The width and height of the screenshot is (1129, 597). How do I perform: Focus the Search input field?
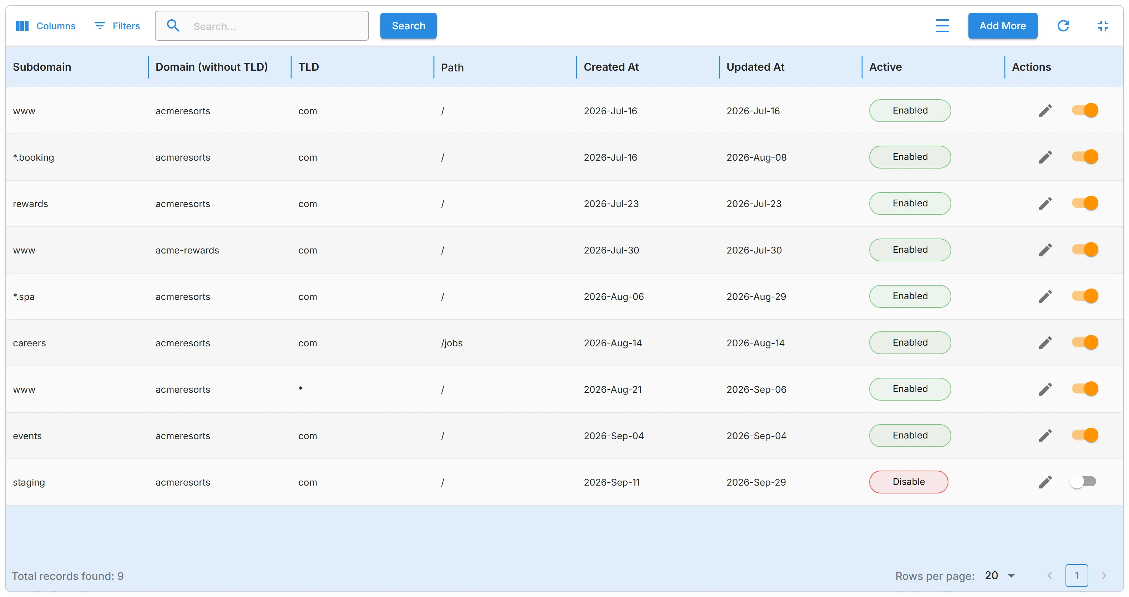tap(262, 26)
